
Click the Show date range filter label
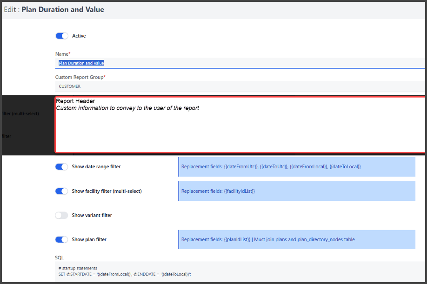click(96, 167)
